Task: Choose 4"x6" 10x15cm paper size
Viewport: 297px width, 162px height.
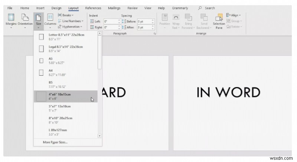Action: pyautogui.click(x=66, y=96)
